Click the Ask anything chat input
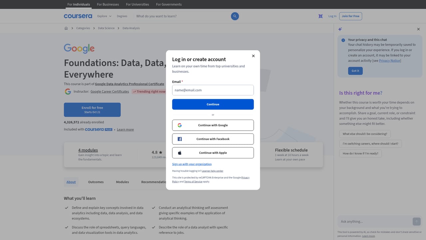Image resolution: width=426 pixels, height=240 pixels. 375,221
